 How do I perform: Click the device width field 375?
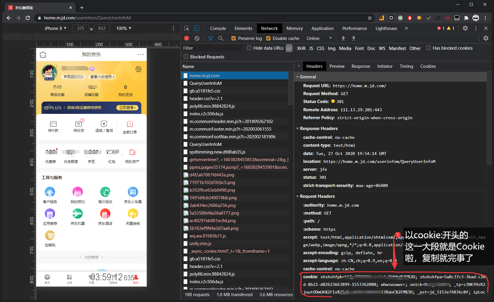click(x=81, y=28)
